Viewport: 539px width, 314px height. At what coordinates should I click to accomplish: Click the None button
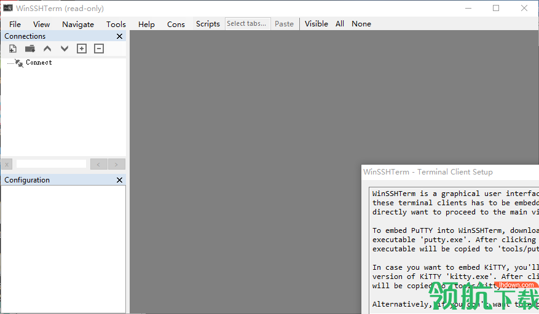pos(361,24)
